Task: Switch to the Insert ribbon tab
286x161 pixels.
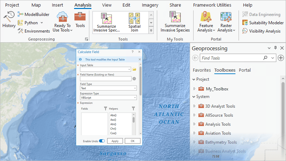Action: [x=57, y=5]
